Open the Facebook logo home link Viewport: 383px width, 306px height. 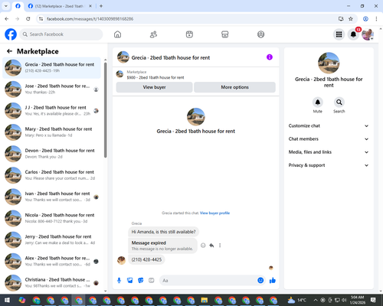11,34
